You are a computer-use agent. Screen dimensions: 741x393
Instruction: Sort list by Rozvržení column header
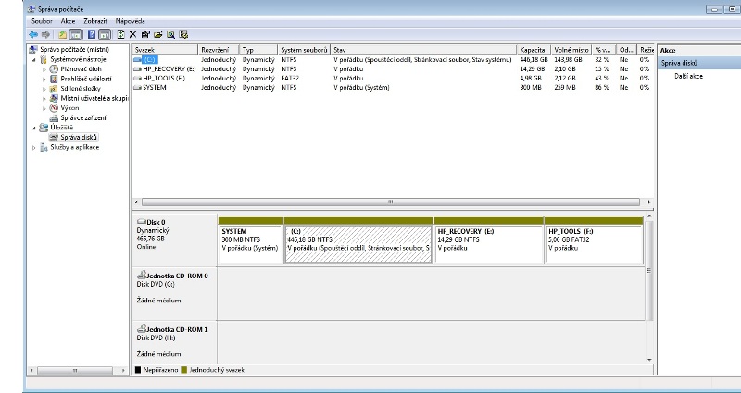(219, 50)
